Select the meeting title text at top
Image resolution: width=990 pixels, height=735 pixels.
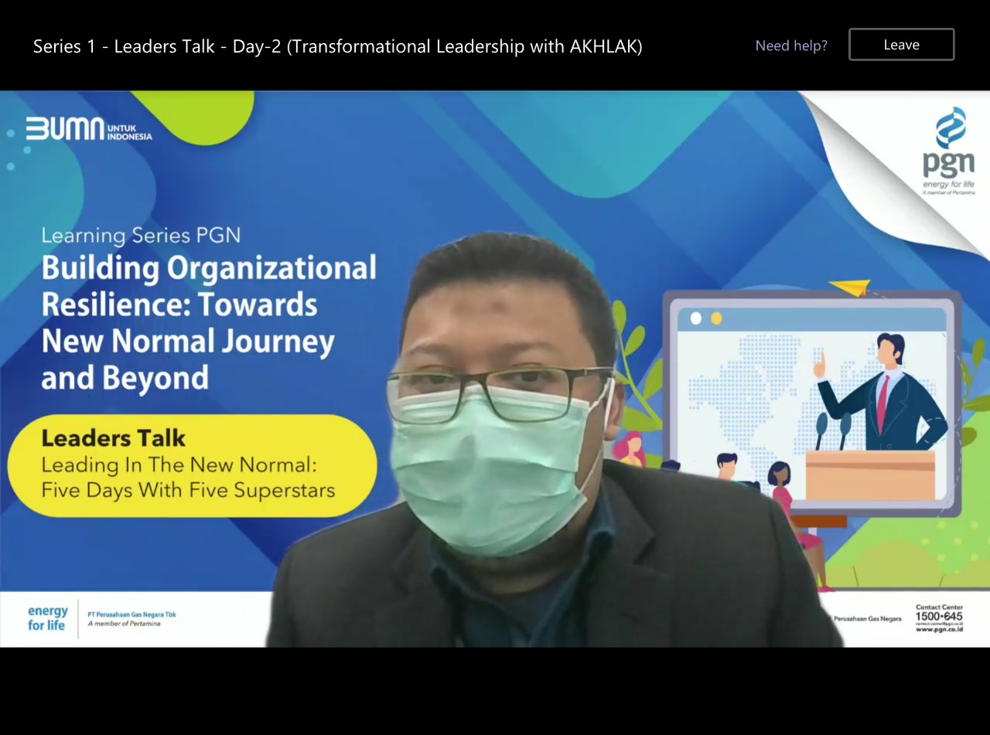[x=337, y=46]
